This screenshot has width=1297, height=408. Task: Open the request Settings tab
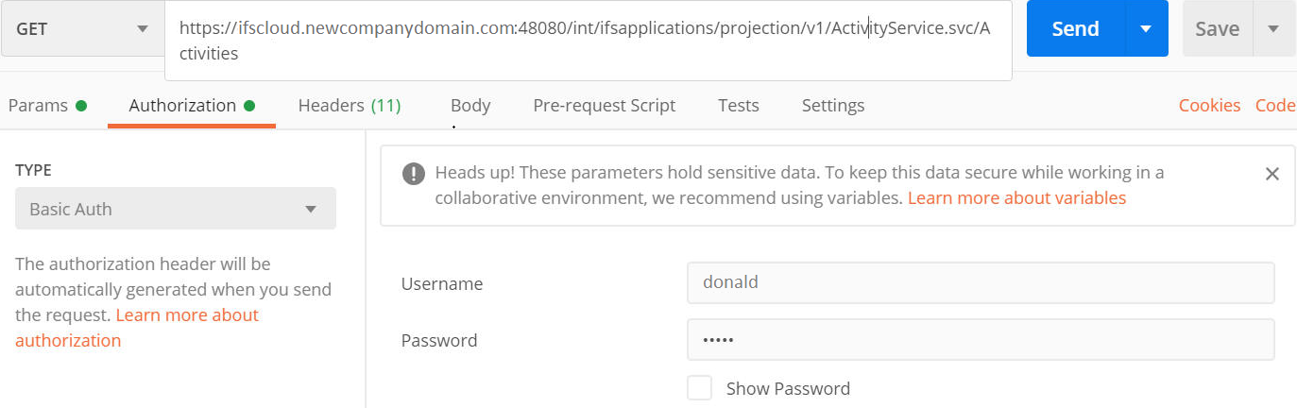tap(832, 106)
